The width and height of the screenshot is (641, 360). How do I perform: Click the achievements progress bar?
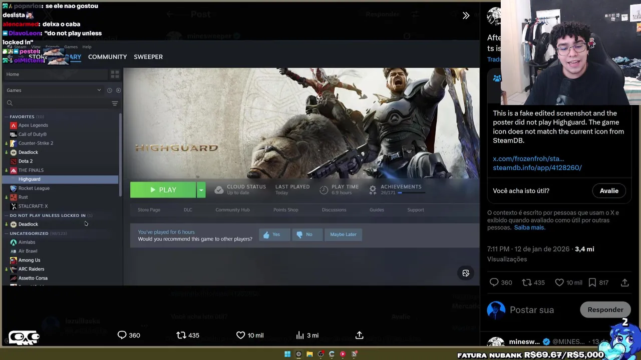pos(411,193)
